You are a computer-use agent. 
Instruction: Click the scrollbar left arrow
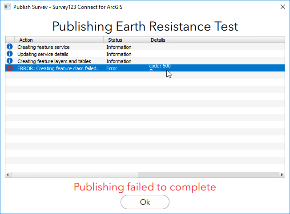coord(8,175)
